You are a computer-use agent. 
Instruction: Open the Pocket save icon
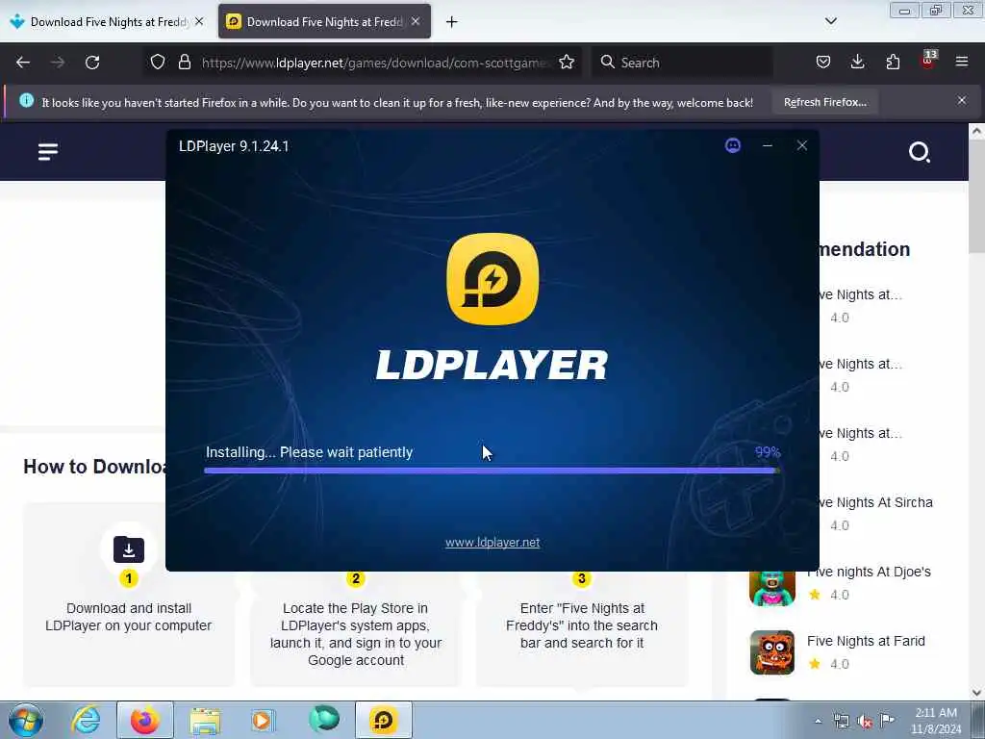823,63
